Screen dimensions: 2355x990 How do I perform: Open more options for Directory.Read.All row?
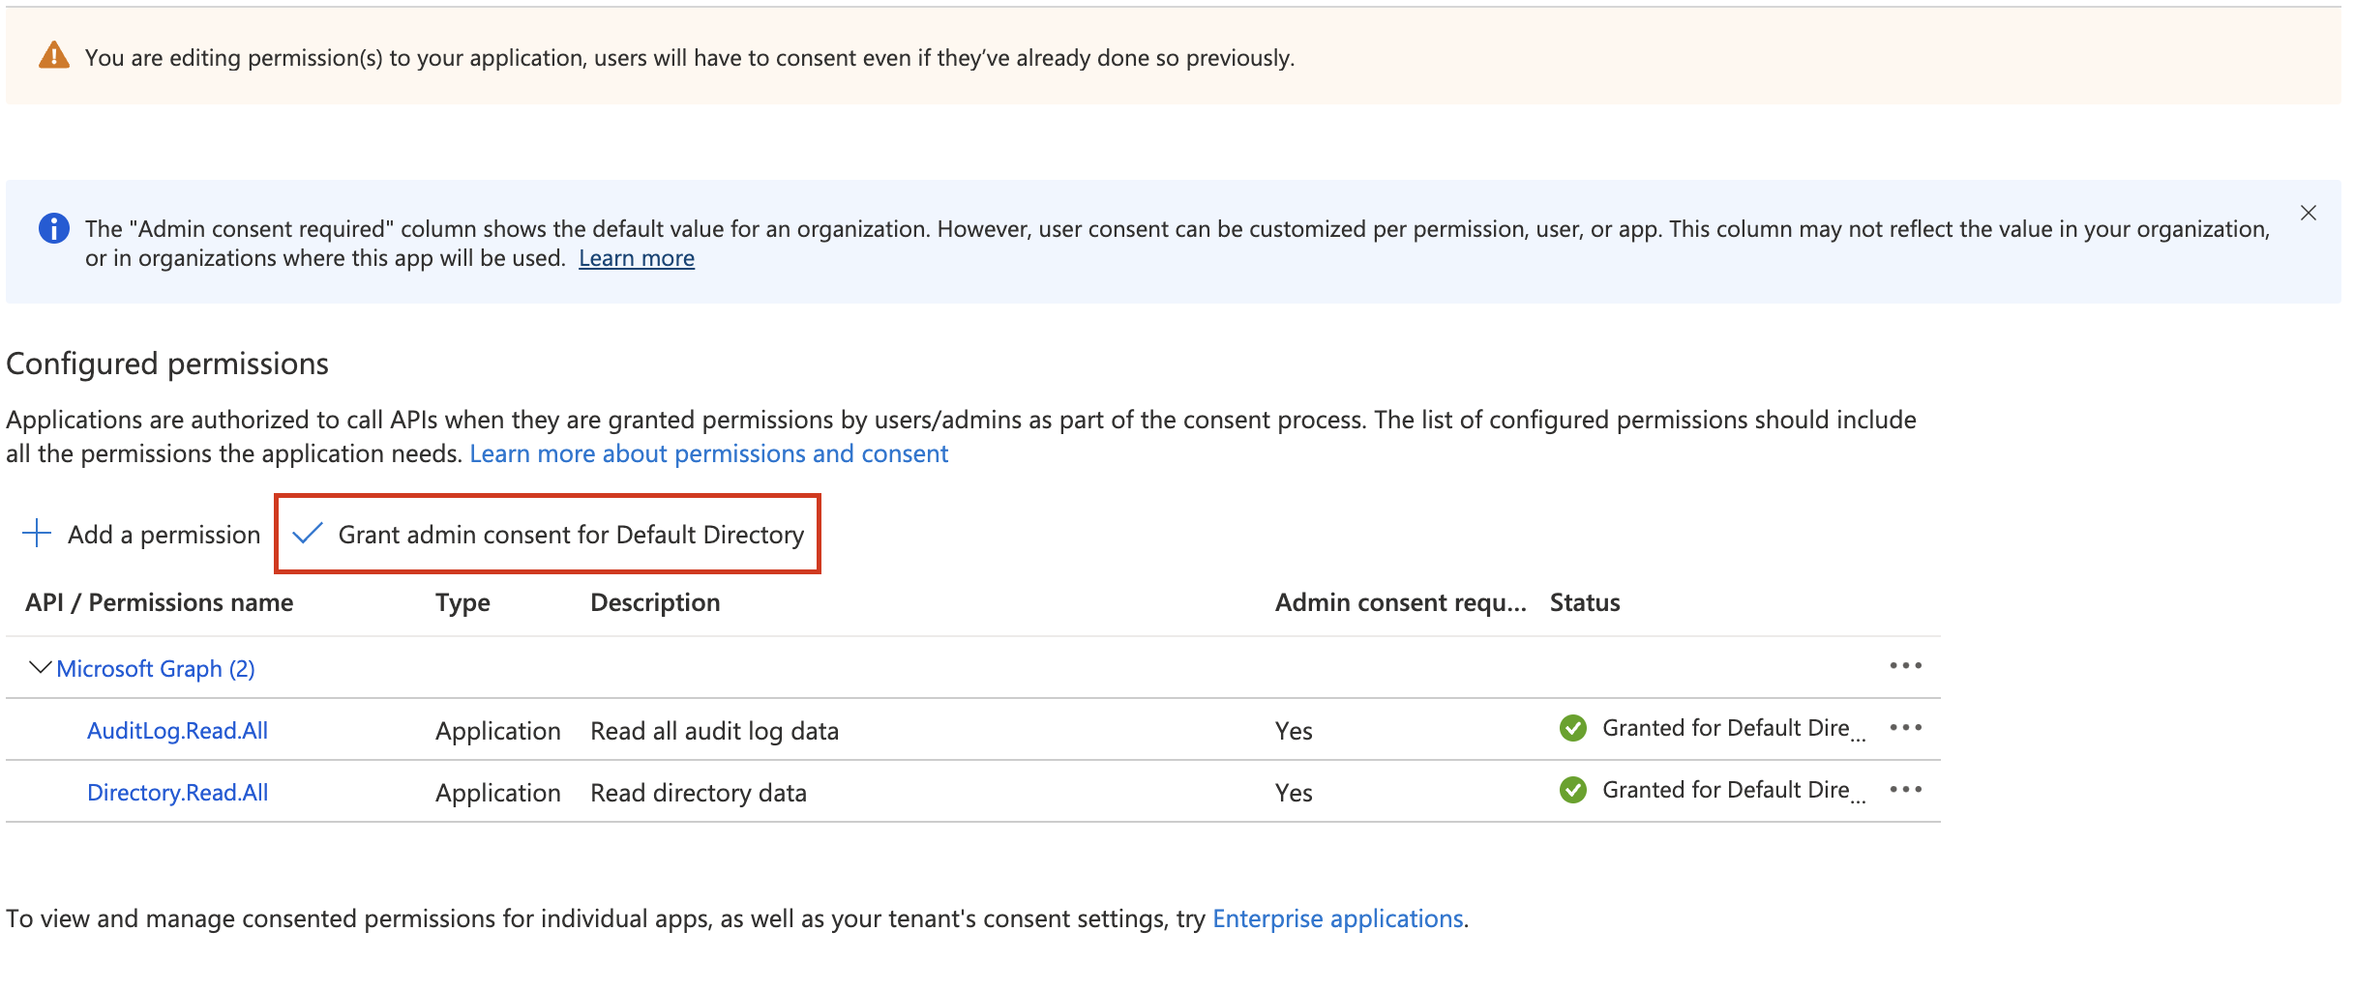point(1905,790)
